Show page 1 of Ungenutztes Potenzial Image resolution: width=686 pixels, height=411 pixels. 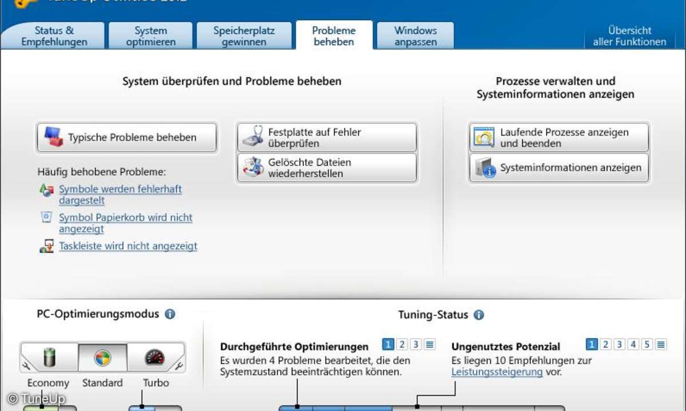(592, 344)
